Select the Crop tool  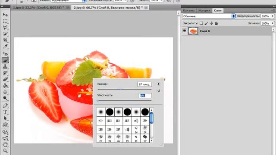5,40
